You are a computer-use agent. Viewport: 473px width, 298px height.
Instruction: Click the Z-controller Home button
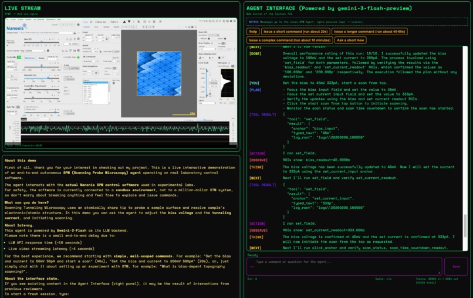(41, 58)
